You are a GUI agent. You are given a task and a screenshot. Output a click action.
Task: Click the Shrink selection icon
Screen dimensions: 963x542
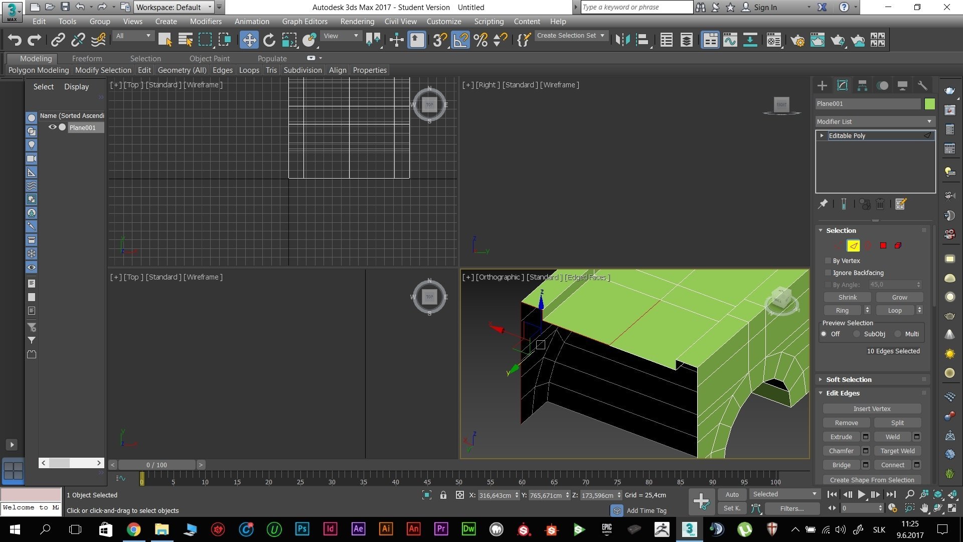point(847,297)
